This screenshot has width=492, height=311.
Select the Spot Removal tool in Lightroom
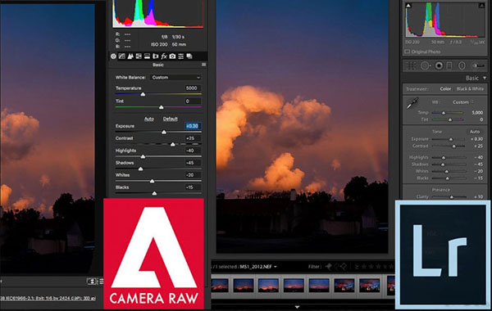coord(425,65)
